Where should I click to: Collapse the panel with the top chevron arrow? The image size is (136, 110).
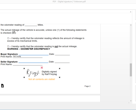click(x=131, y=12)
